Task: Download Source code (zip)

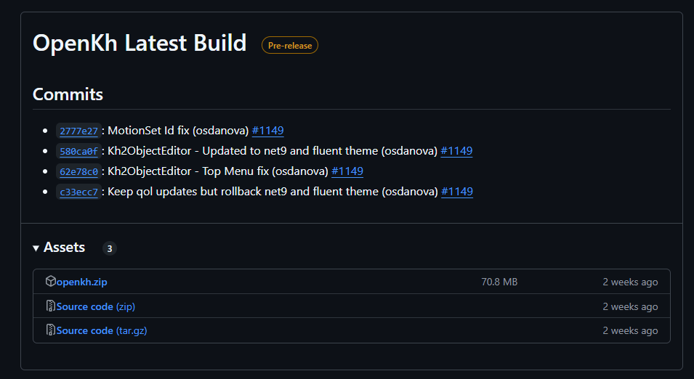Action: [x=96, y=306]
